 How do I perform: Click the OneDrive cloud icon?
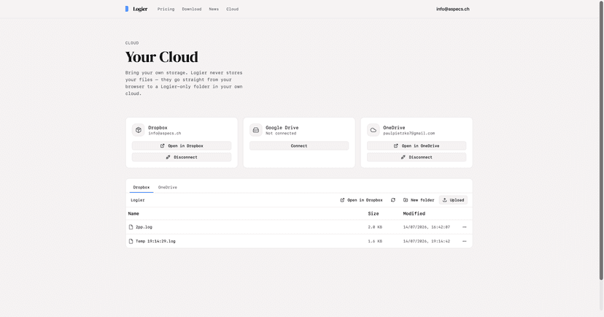coord(373,130)
